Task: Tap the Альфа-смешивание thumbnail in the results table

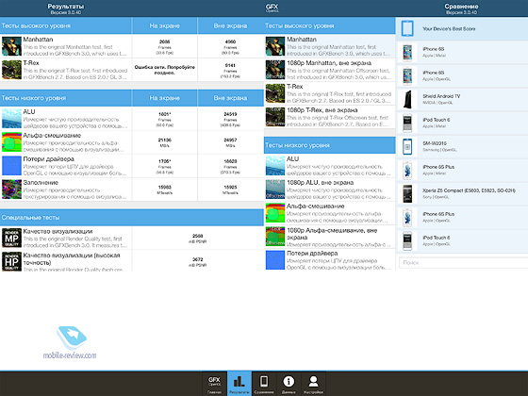Action: click(11, 142)
